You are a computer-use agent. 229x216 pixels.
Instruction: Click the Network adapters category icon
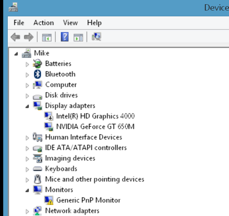pos(38,211)
